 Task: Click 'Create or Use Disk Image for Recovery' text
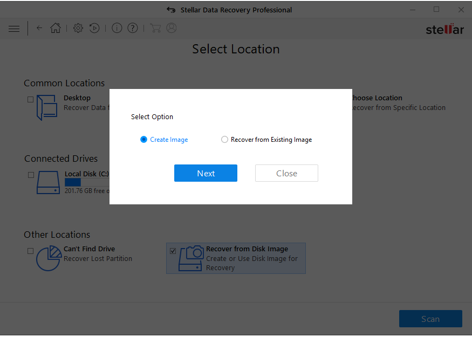(252, 263)
